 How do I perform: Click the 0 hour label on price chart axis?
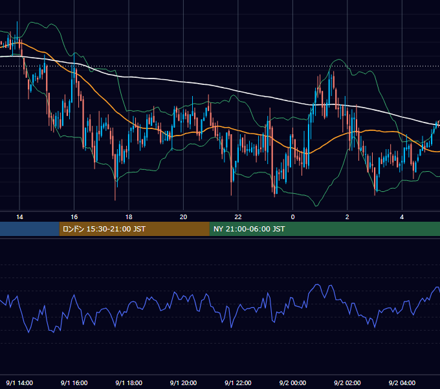coord(292,217)
